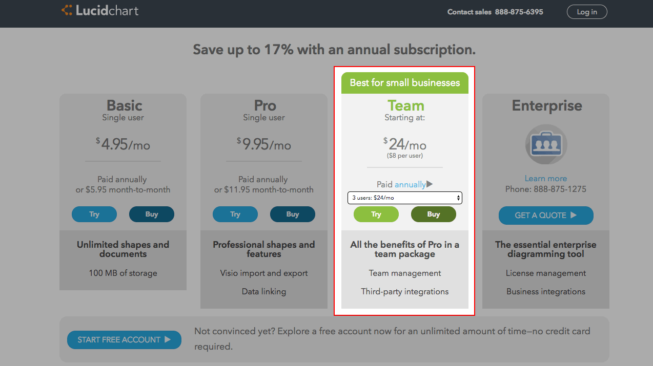The height and width of the screenshot is (366, 653).
Task: Click arrow icon on START FREE ACCOUNT
Action: 168,339
